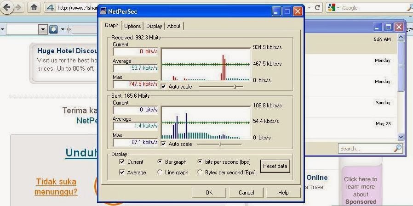The width and height of the screenshot is (413, 206).
Task: Open the browser Home page icon
Action: coord(34,7)
